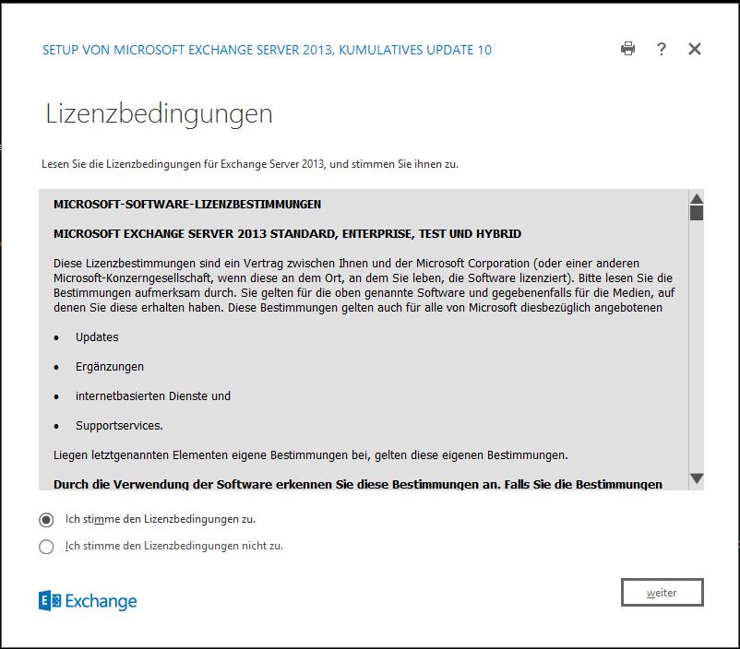Click the license text scroll up arrow

(x=697, y=198)
